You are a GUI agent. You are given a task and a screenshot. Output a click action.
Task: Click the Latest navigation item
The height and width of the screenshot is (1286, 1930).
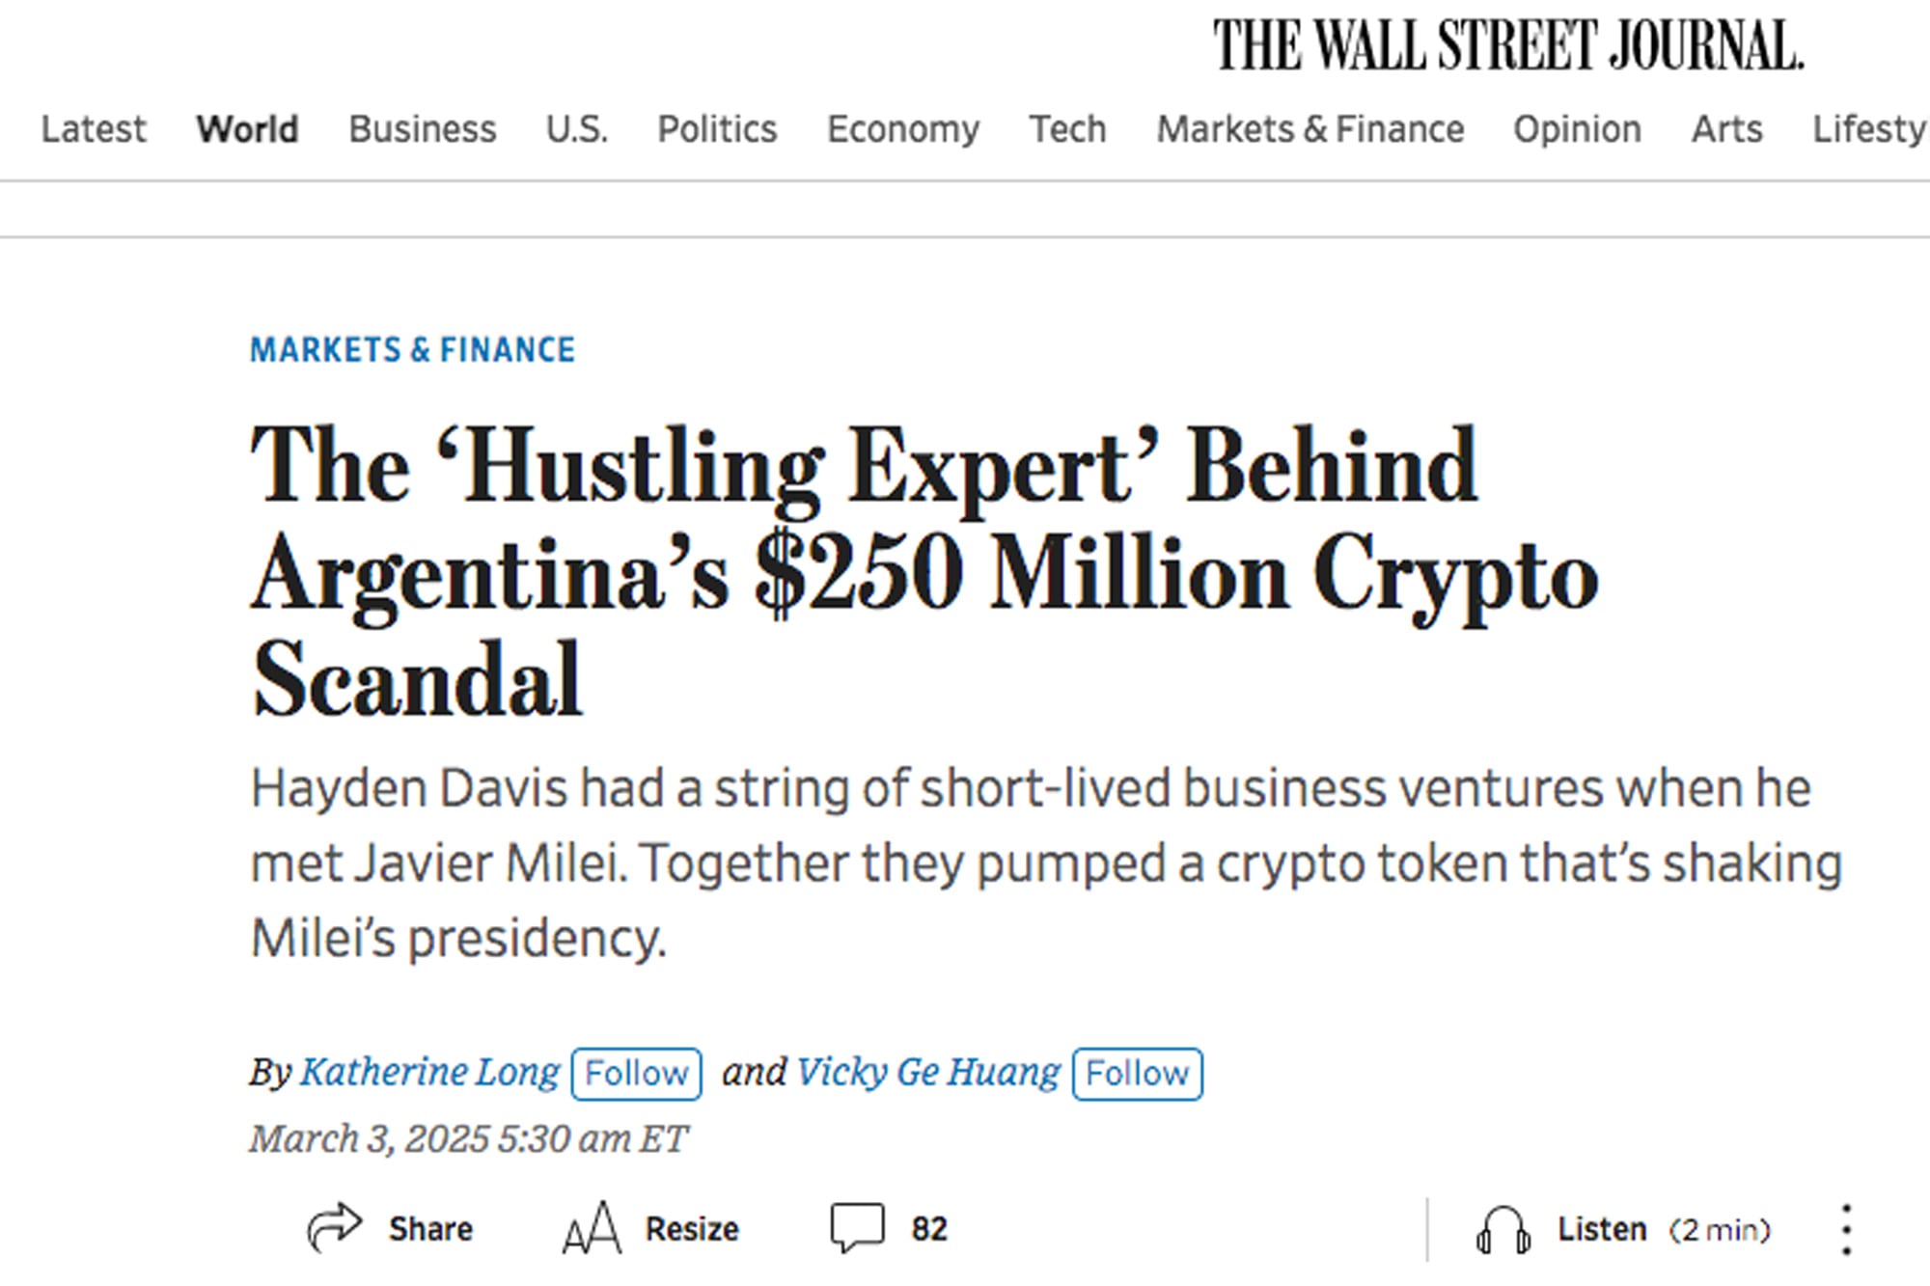94,128
